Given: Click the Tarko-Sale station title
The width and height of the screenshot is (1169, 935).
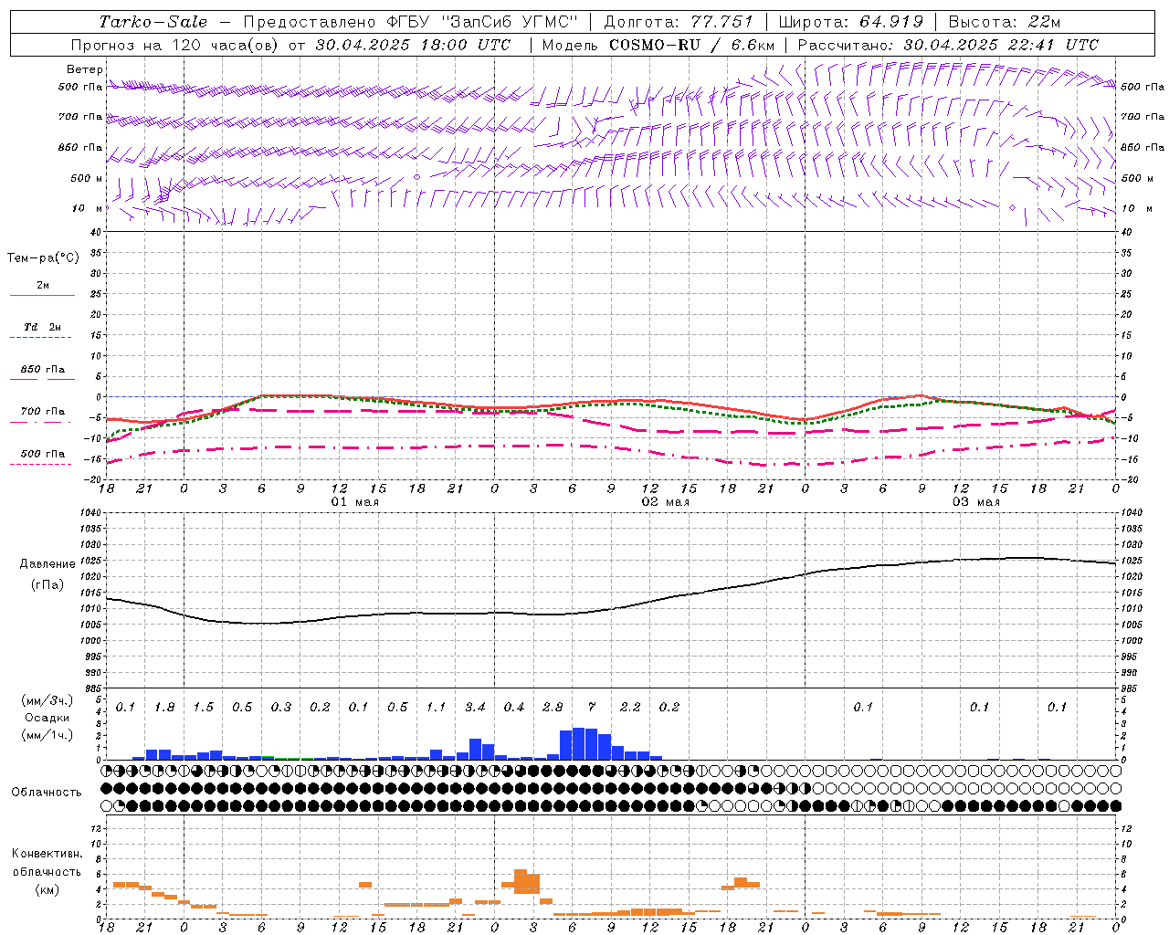Looking at the screenshot, I should 153,22.
